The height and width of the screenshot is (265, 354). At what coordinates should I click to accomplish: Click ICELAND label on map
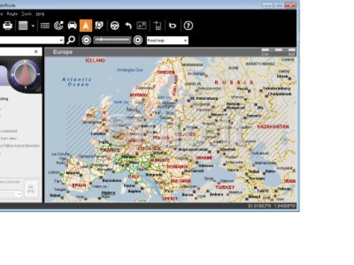pyautogui.click(x=95, y=60)
